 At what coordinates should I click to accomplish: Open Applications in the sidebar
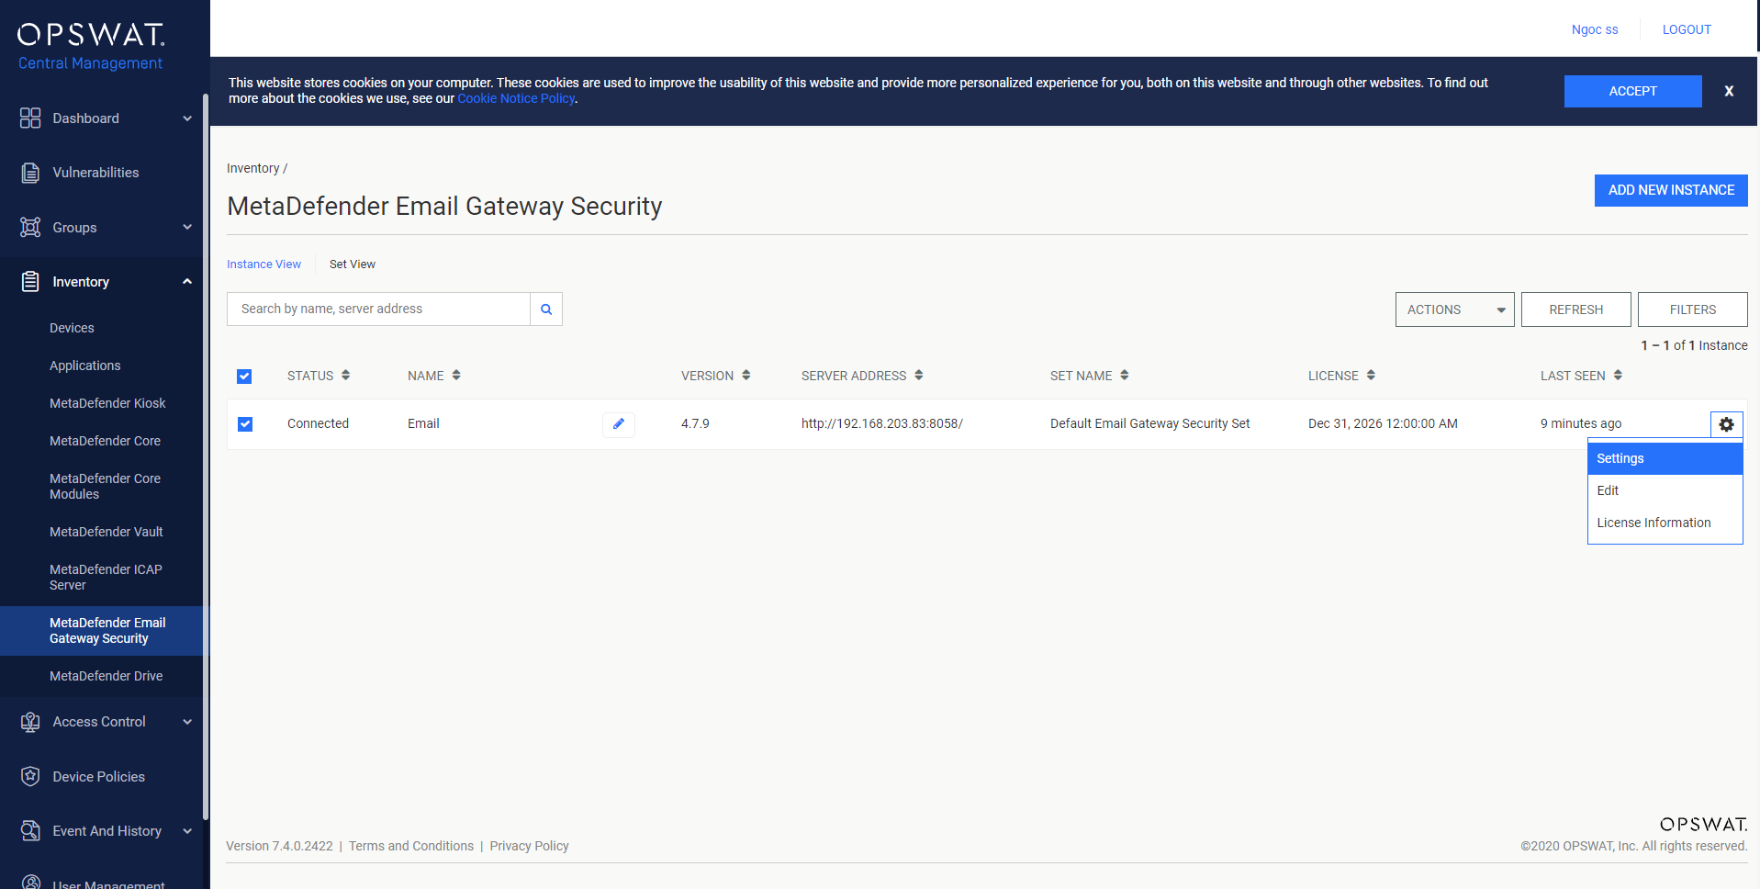pos(84,366)
